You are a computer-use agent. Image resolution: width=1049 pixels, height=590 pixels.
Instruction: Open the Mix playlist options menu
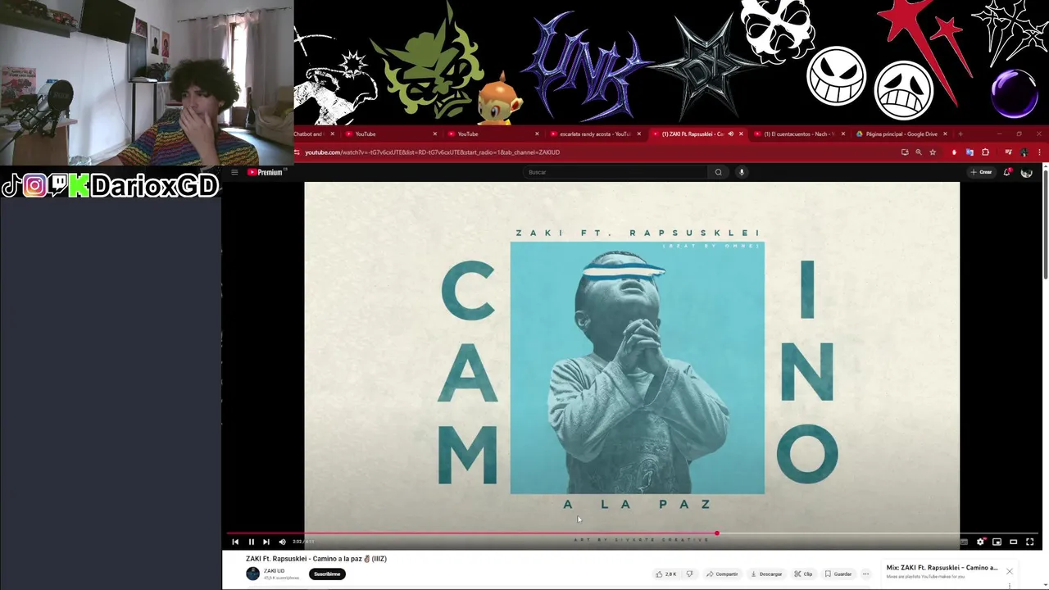(x=1010, y=586)
